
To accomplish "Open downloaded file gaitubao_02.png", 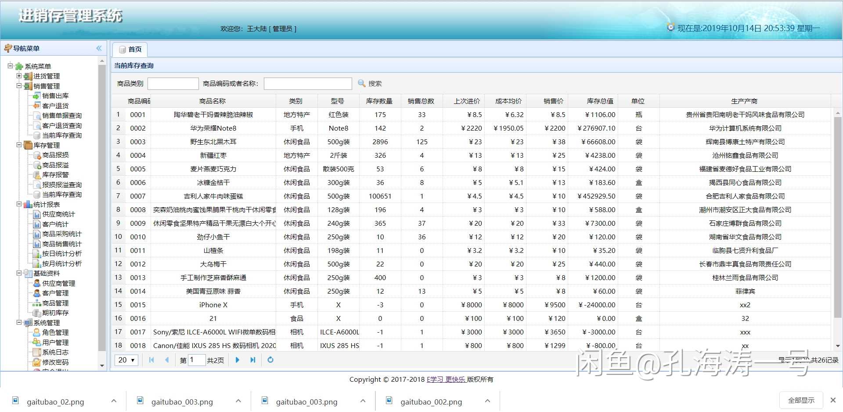I will pos(55,401).
